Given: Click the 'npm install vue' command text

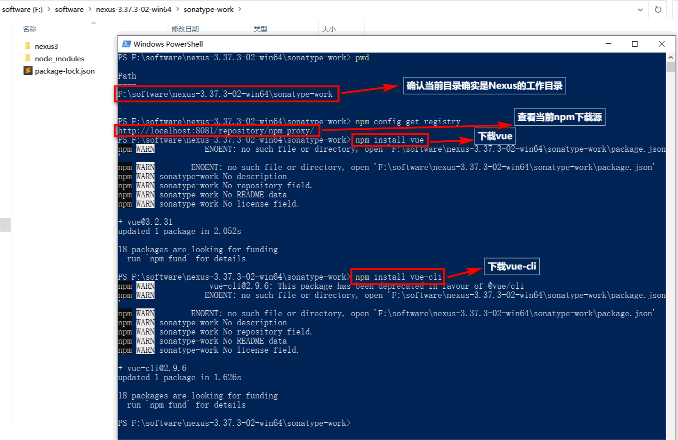Looking at the screenshot, I should [389, 140].
